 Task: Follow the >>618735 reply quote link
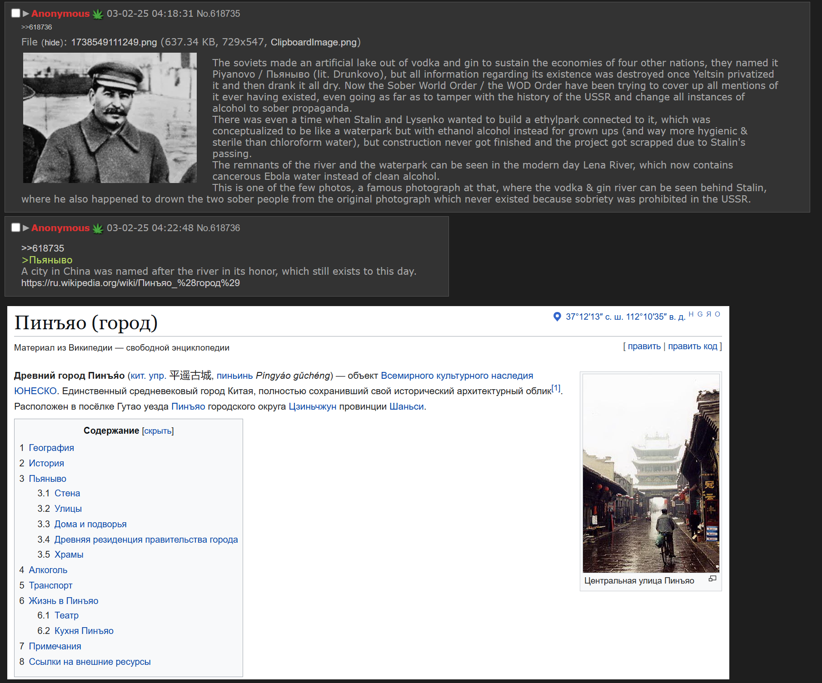[43, 248]
